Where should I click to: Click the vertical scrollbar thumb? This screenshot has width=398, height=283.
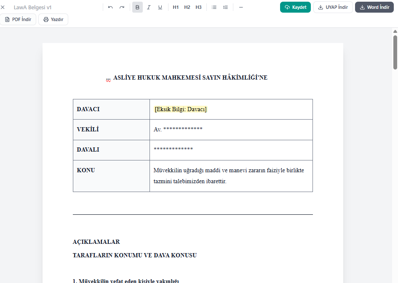pos(395,52)
